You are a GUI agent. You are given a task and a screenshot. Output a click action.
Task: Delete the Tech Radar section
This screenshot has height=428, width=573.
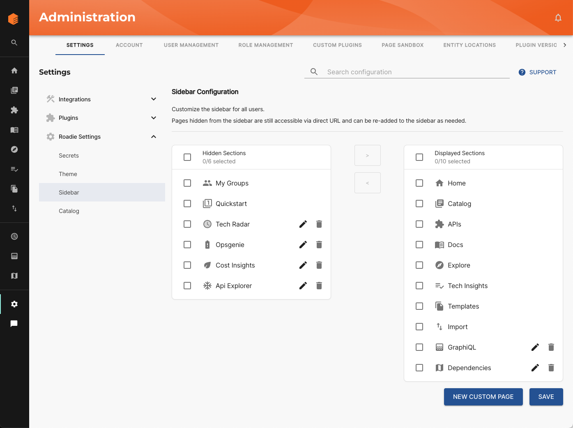(319, 224)
